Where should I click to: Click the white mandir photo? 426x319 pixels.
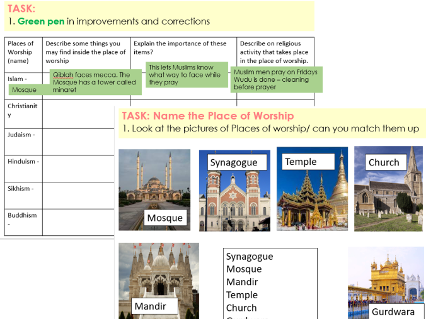pos(159,281)
